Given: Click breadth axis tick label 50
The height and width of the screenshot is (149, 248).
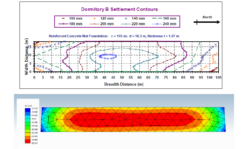Looking at the screenshot, I should coord(122,78).
